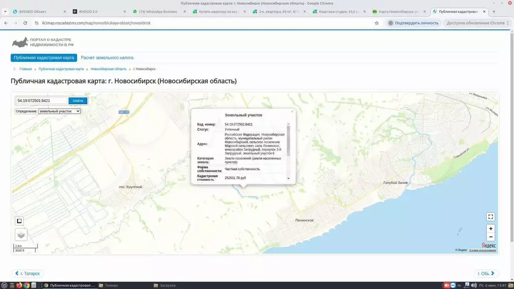
Task: Go to next city 'г. Обь'
Action: tap(486, 273)
